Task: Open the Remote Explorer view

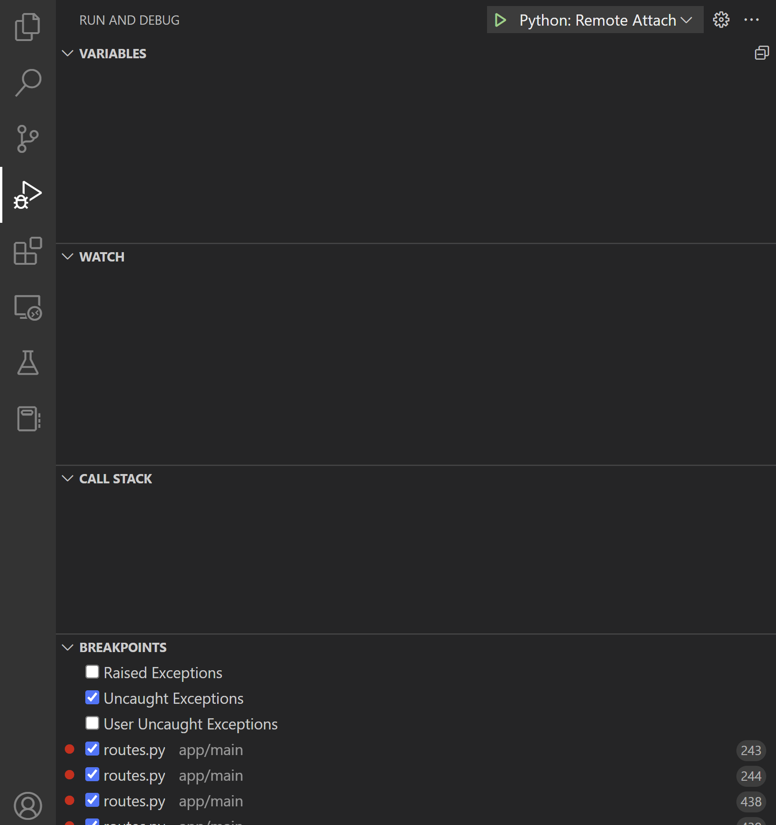Action: click(x=28, y=308)
